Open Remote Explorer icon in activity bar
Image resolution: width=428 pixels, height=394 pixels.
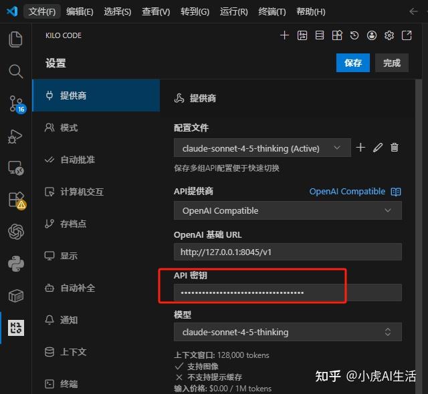click(x=16, y=168)
